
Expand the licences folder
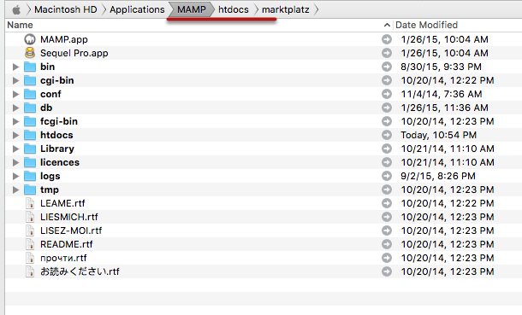[15, 162]
